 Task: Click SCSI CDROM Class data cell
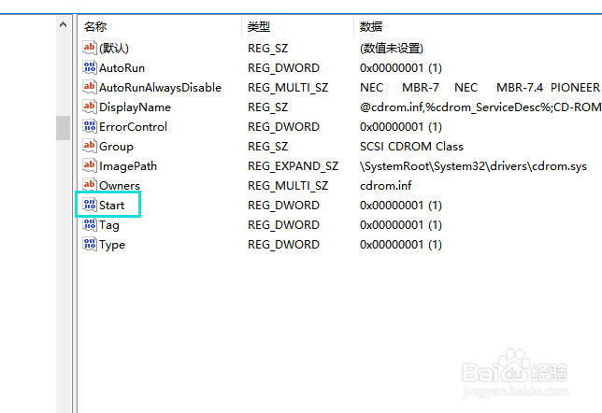[411, 147]
